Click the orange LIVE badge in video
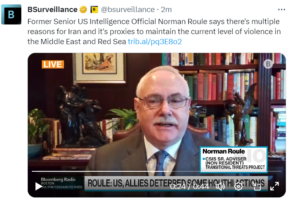Screen dimensions: 289x201 click(x=53, y=64)
